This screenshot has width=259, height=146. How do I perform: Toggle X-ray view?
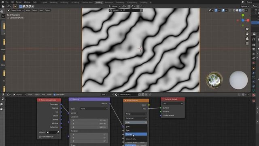coord(230,10)
